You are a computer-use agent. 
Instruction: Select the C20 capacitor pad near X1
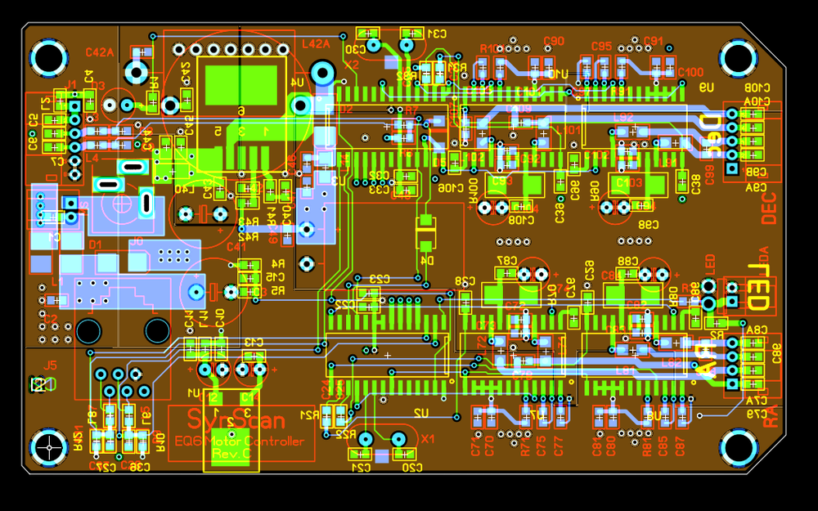[x=405, y=454]
